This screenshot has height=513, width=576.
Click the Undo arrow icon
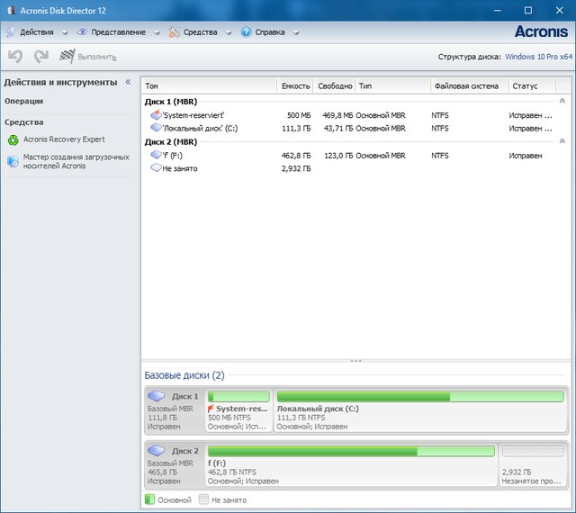pyautogui.click(x=14, y=56)
